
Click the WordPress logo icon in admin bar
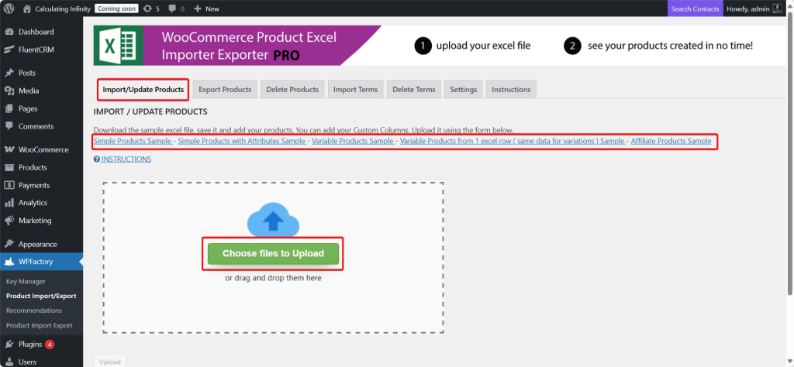pyautogui.click(x=9, y=9)
